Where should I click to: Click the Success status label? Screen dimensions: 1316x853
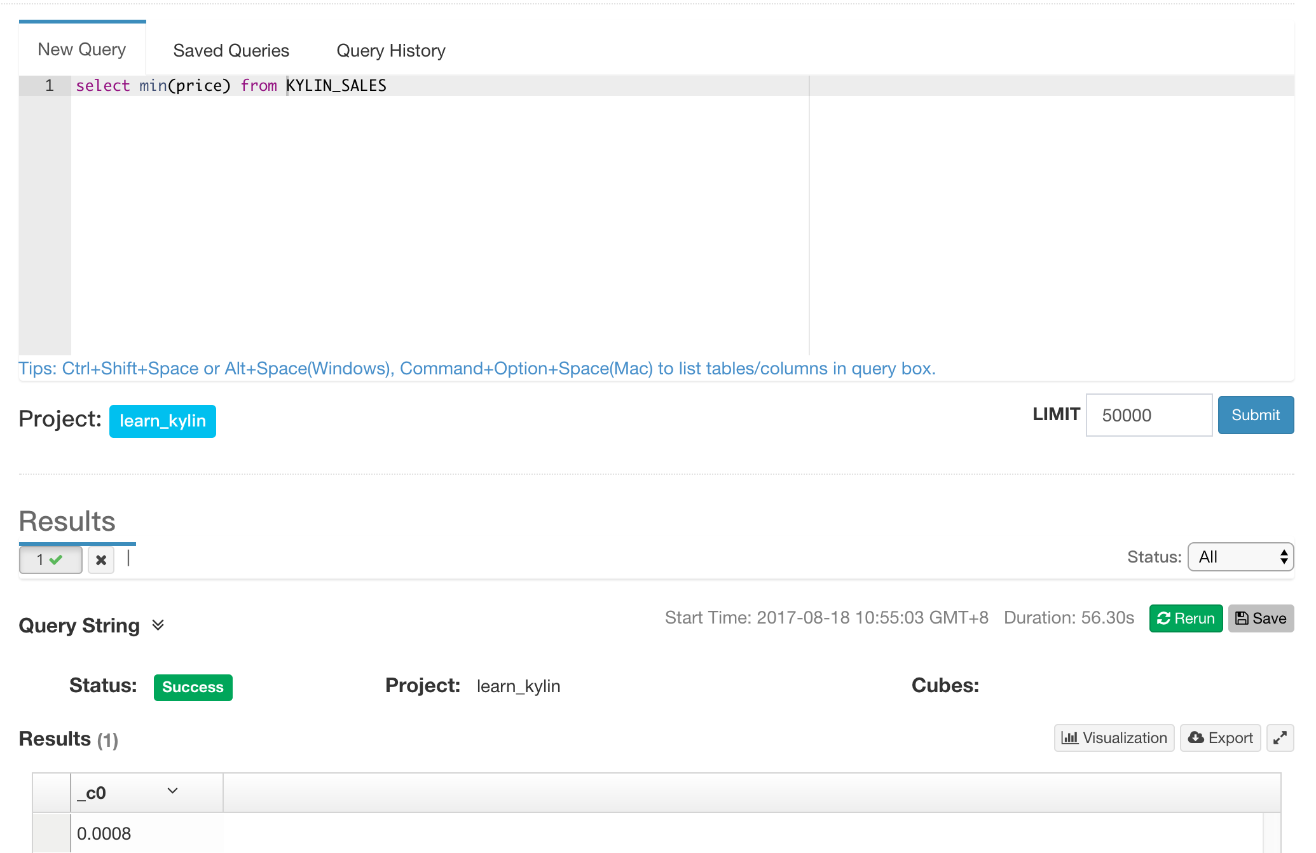[193, 687]
